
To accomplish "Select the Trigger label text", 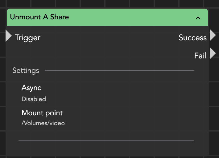I will [27, 38].
